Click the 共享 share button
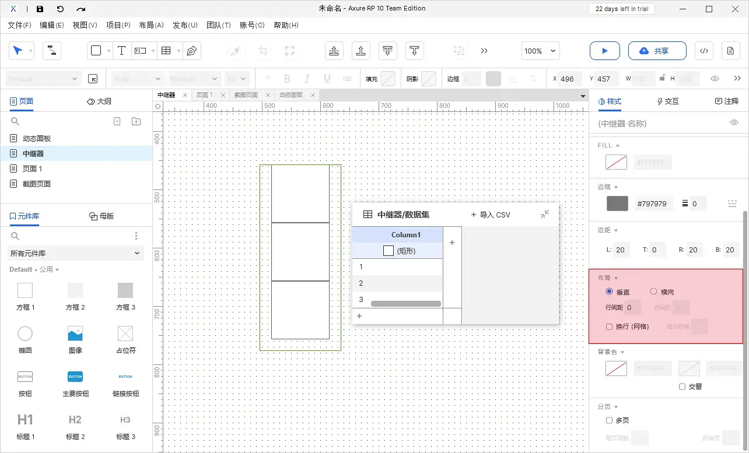 [x=657, y=51]
